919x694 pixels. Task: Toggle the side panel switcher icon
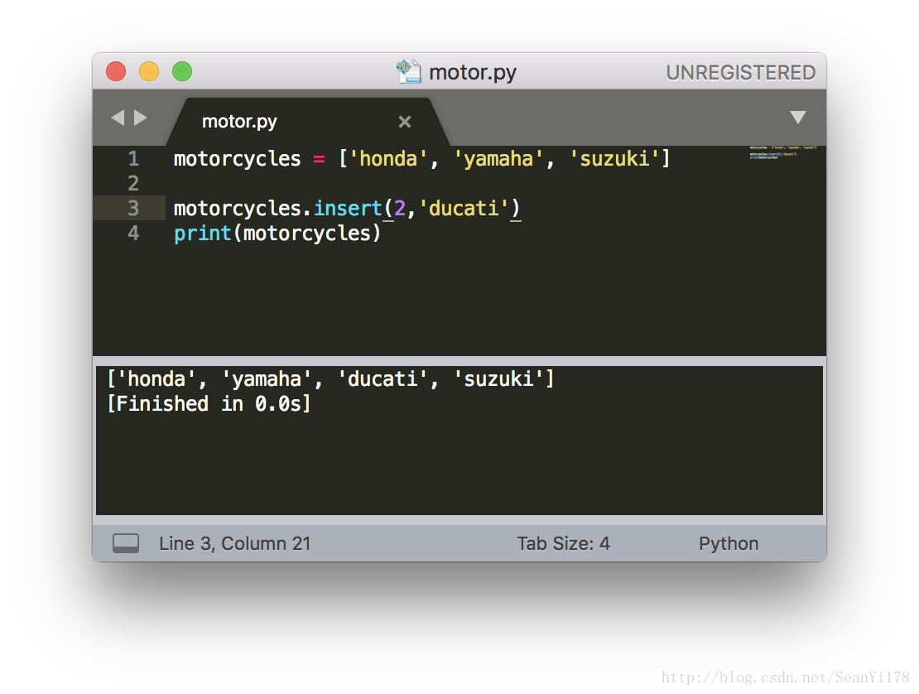[126, 543]
